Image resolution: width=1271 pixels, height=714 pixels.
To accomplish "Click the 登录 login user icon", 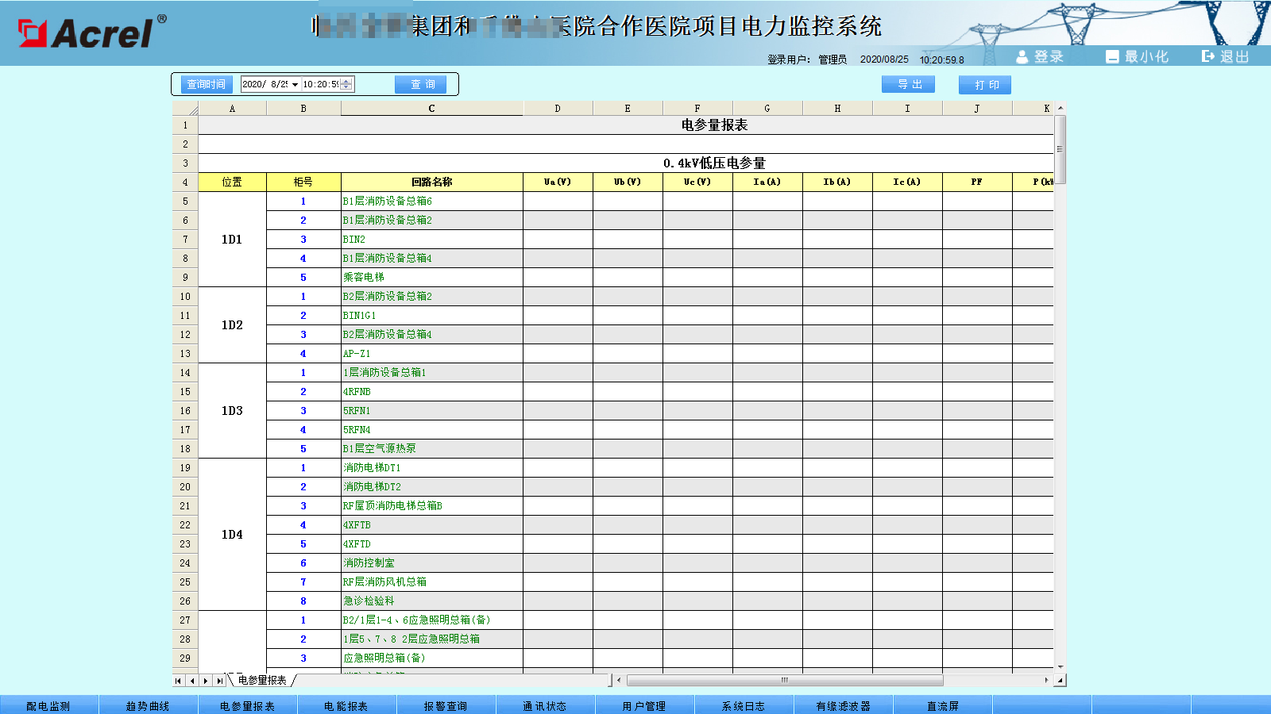I will (x=1022, y=56).
